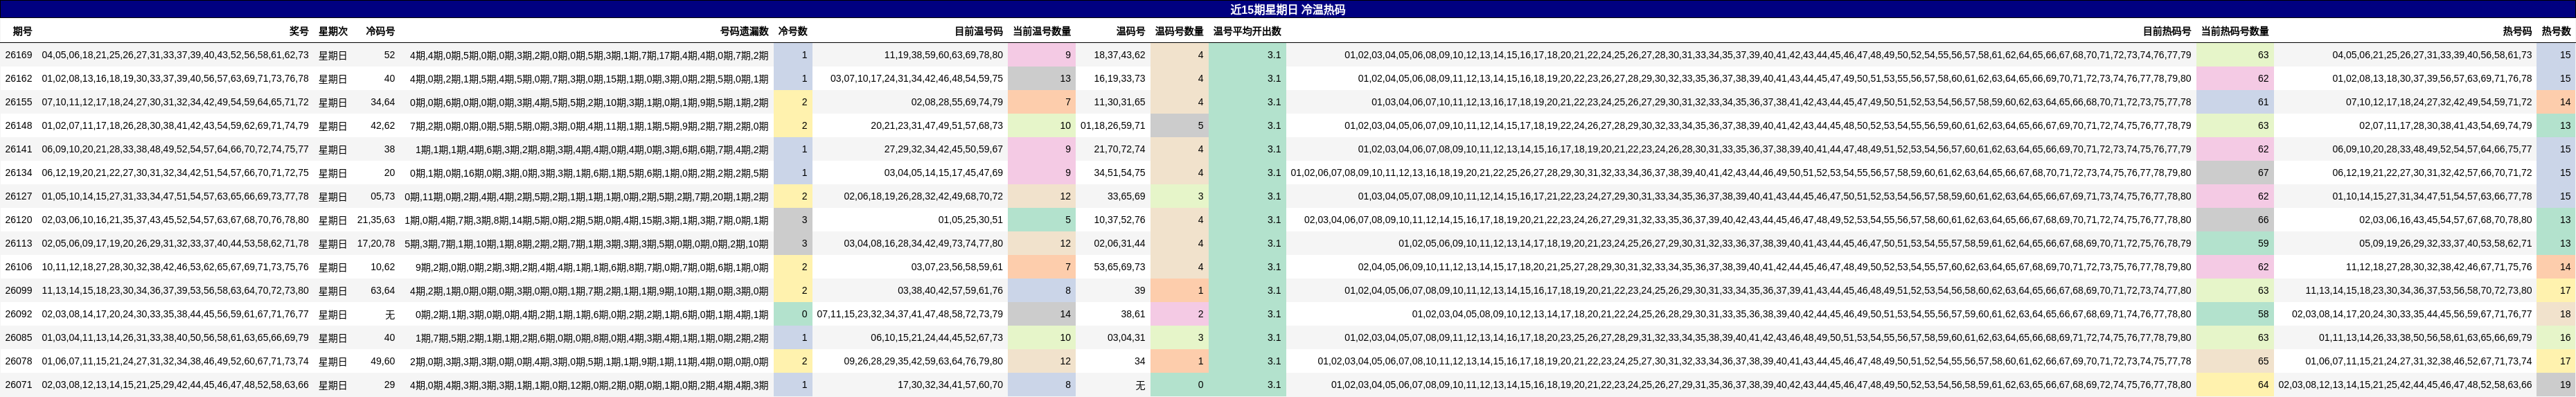This screenshot has width=2576, height=397.
Task: Select the 星期次 column header
Action: [332, 32]
